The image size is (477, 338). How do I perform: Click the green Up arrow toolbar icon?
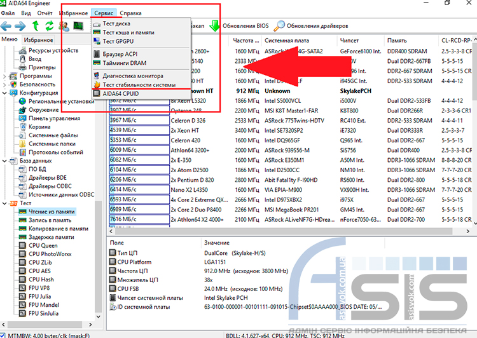36,26
